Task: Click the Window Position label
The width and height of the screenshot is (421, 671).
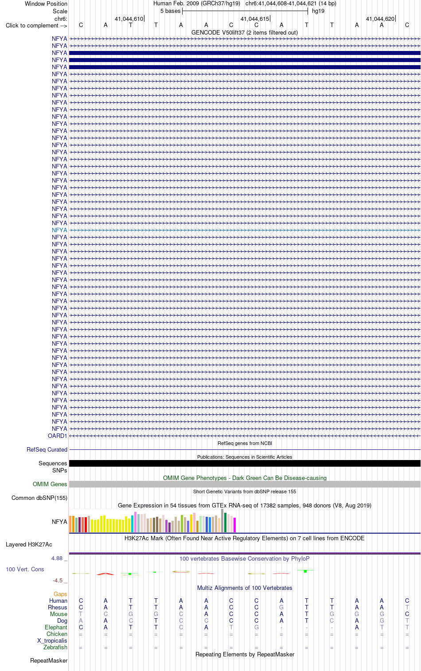Action: tap(46, 4)
